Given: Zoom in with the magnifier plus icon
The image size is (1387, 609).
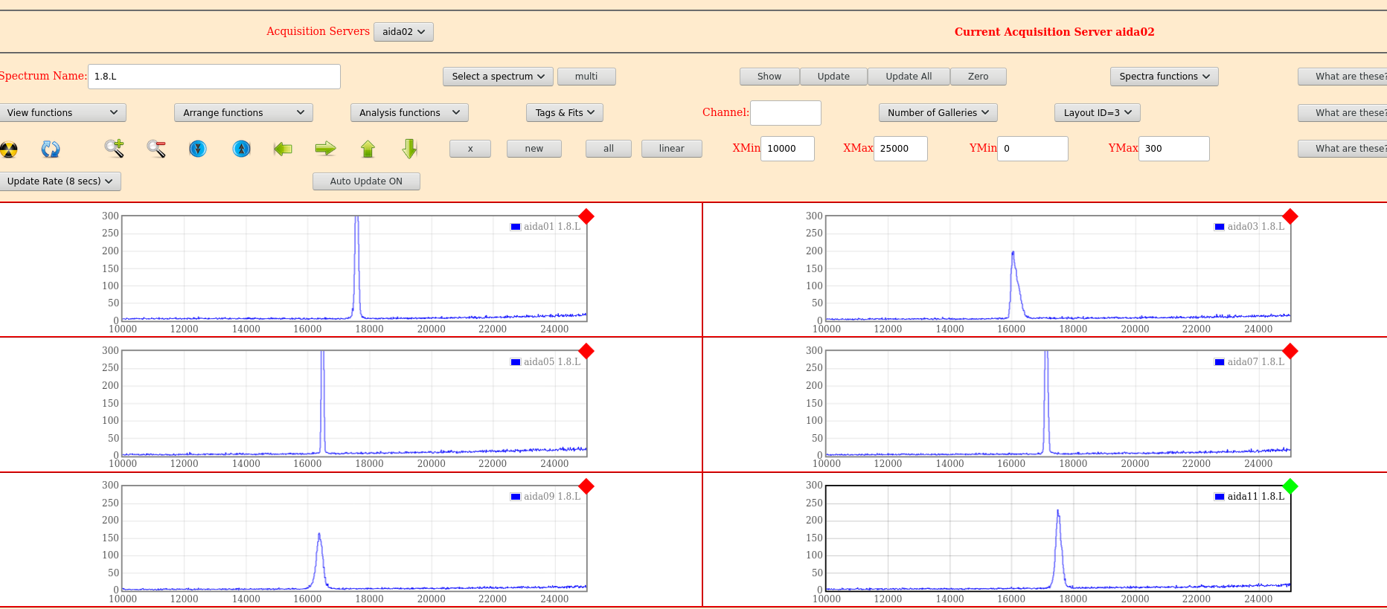Looking at the screenshot, I should coord(114,149).
